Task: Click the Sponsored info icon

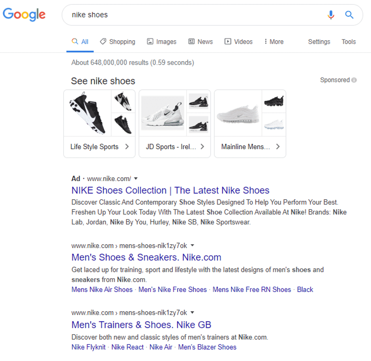Action: pos(354,80)
